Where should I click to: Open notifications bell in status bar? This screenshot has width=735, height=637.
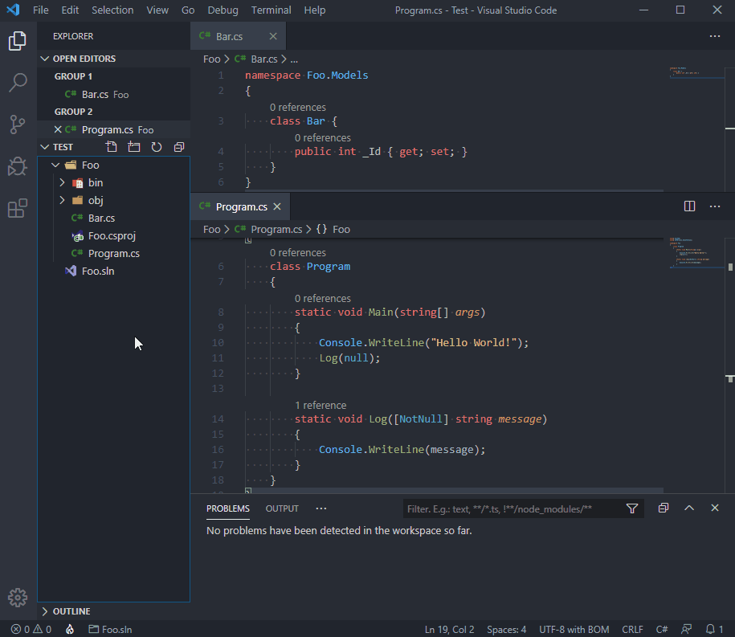(715, 629)
